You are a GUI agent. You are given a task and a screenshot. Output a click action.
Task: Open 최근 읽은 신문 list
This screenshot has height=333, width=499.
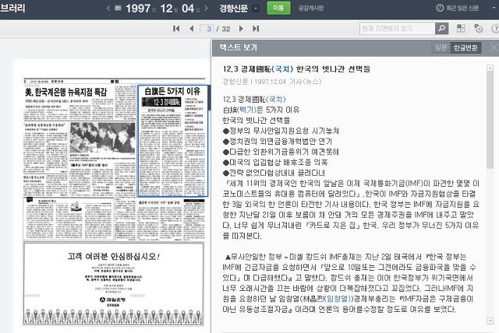(462, 9)
